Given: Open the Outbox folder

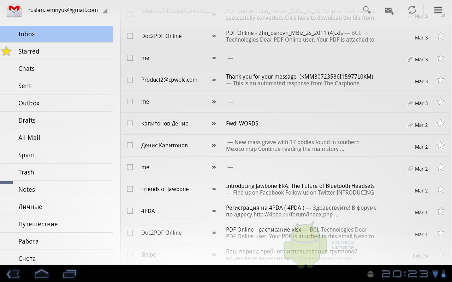Looking at the screenshot, I should tap(56, 103).
